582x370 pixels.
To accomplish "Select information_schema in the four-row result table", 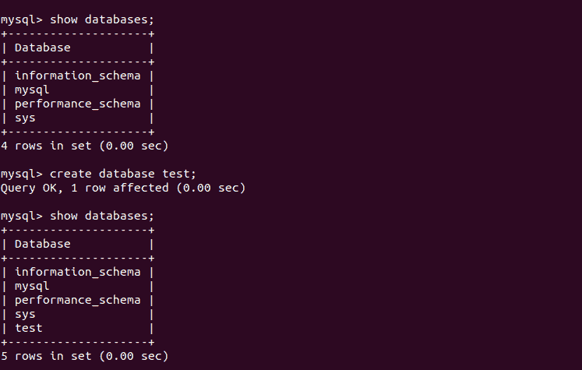I will coord(78,76).
